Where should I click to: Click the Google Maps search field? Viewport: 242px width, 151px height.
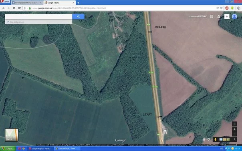[38, 17]
